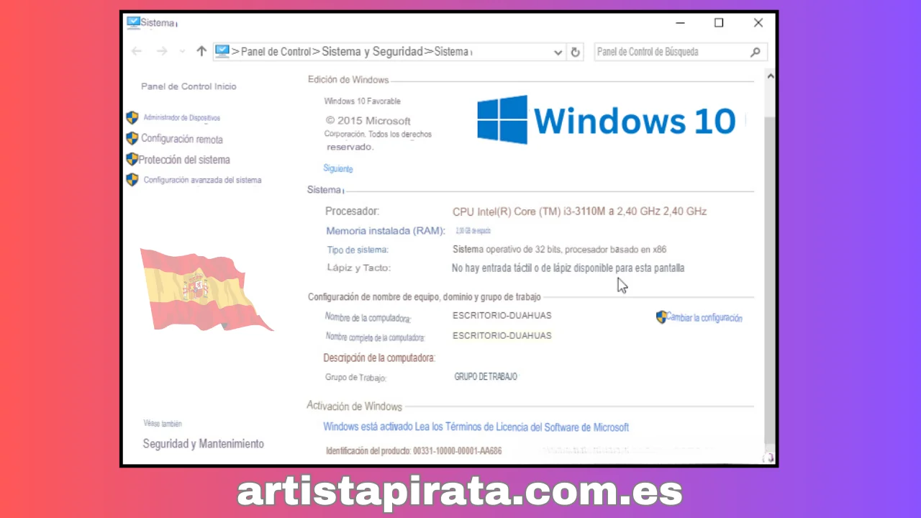Click the product ID text 00331-10000-00001-AA686
Viewport: 921px width, 518px height.
pos(458,451)
